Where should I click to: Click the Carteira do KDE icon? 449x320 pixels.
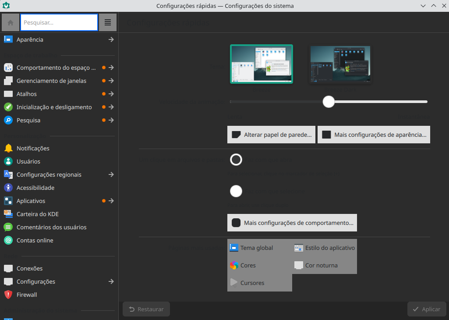[8, 214]
